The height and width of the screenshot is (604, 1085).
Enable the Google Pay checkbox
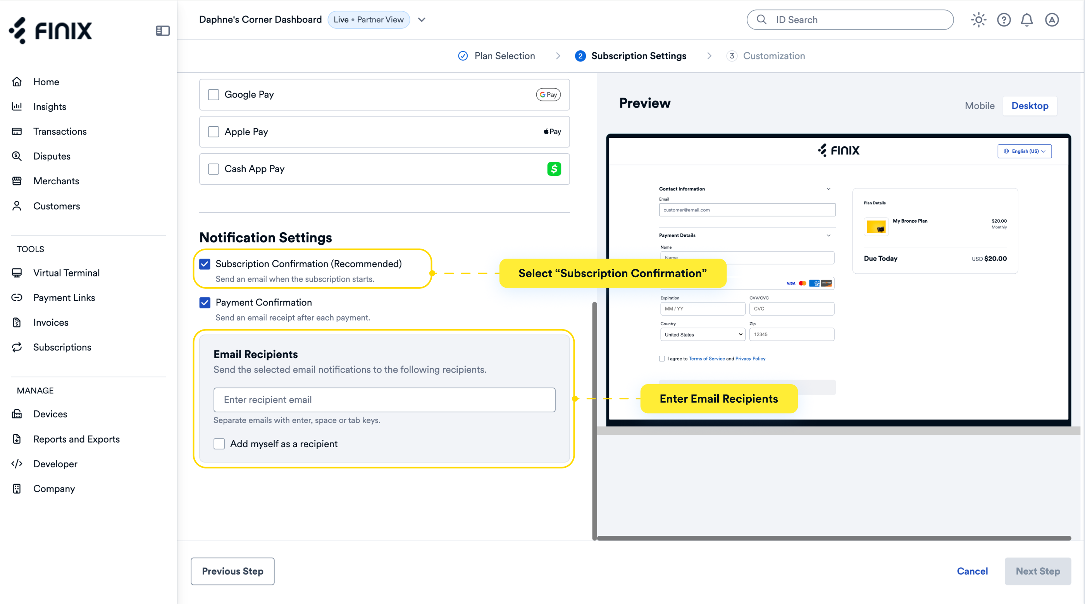pyautogui.click(x=214, y=95)
